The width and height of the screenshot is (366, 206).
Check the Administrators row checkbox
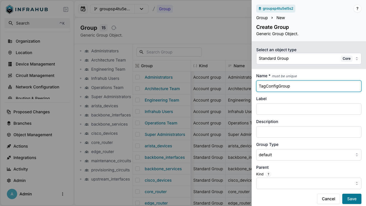(138, 77)
